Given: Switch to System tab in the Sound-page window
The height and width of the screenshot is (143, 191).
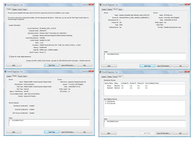Looking at the screenshot, I should point(104,9).
